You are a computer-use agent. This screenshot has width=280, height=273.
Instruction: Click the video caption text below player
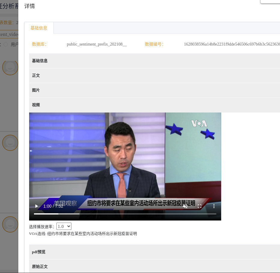coord(83,234)
